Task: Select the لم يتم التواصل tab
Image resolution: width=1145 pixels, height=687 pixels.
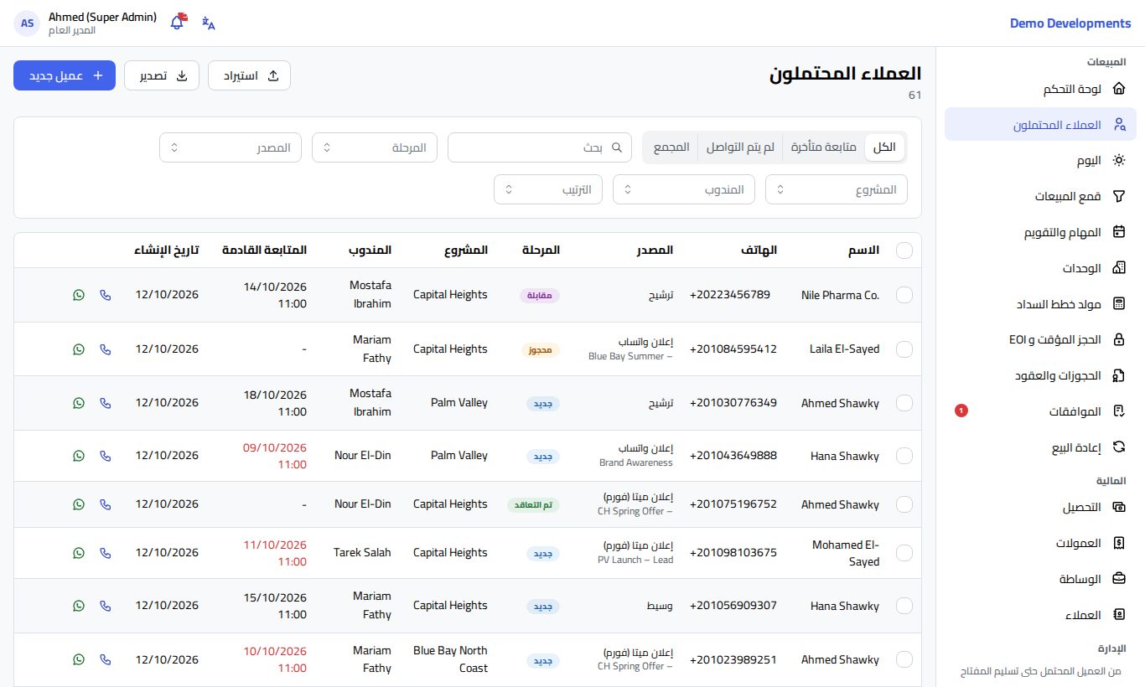Action: pos(740,147)
